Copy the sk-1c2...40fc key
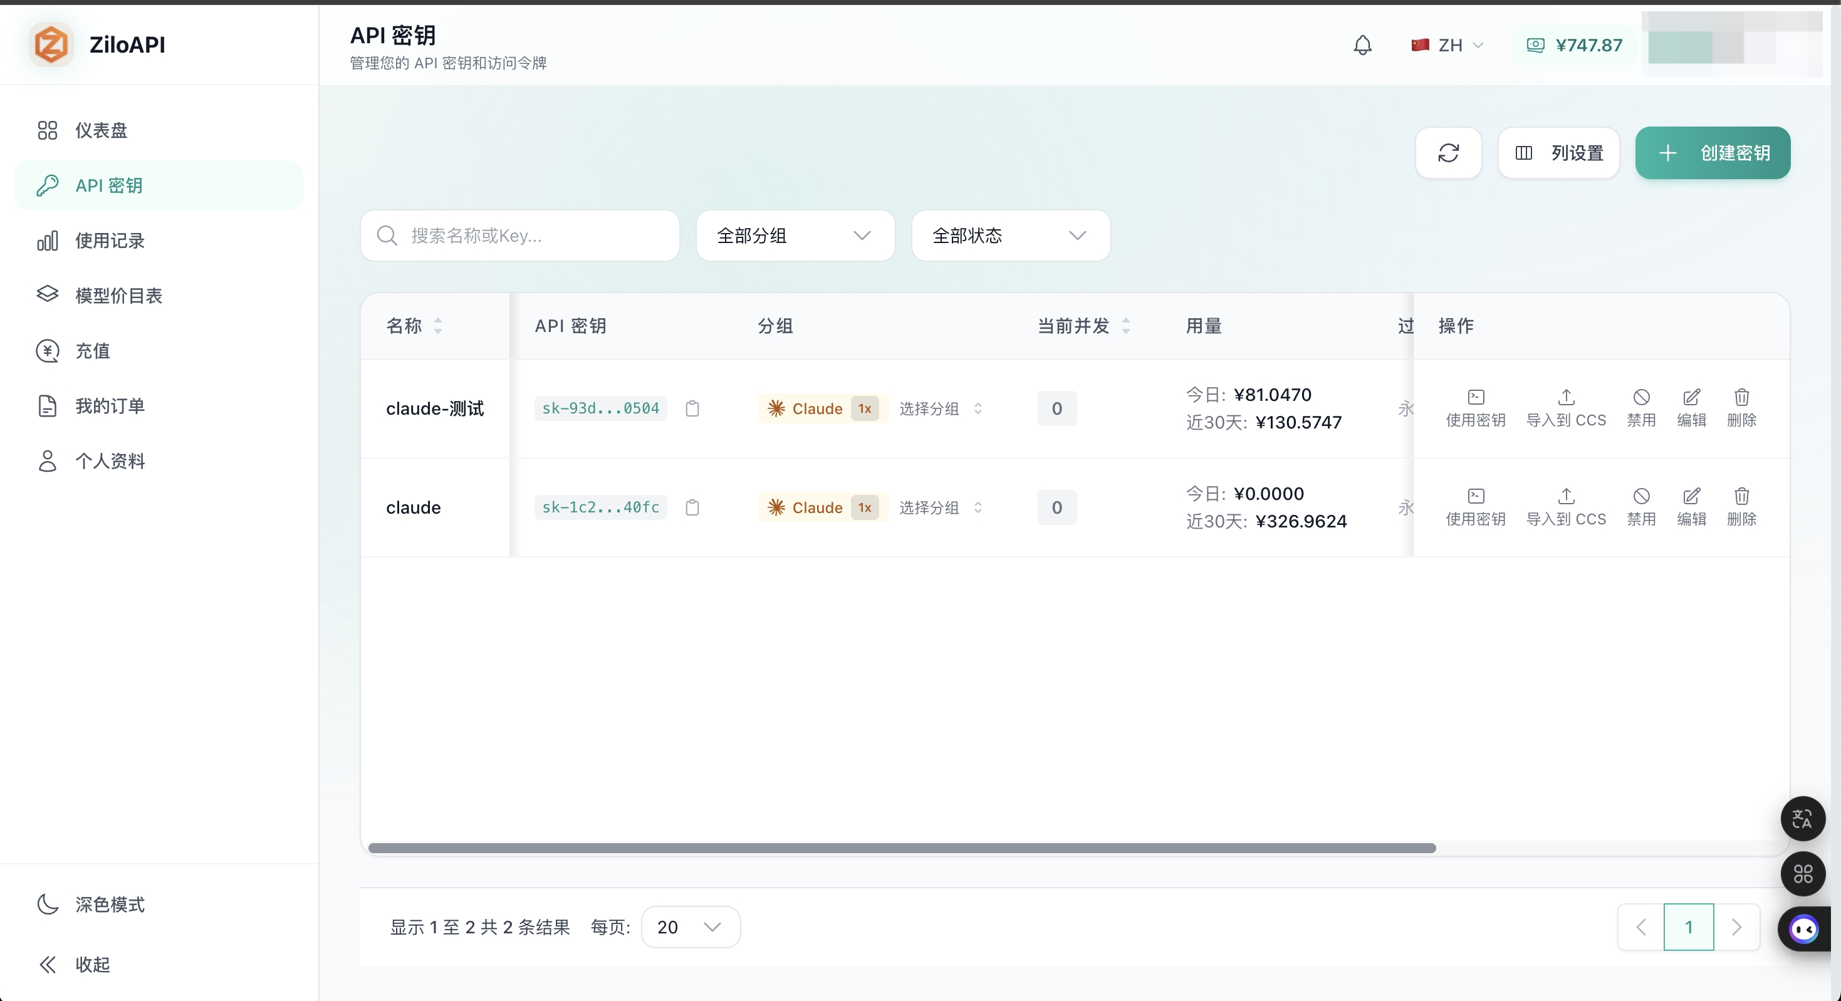The image size is (1841, 1001). click(692, 507)
